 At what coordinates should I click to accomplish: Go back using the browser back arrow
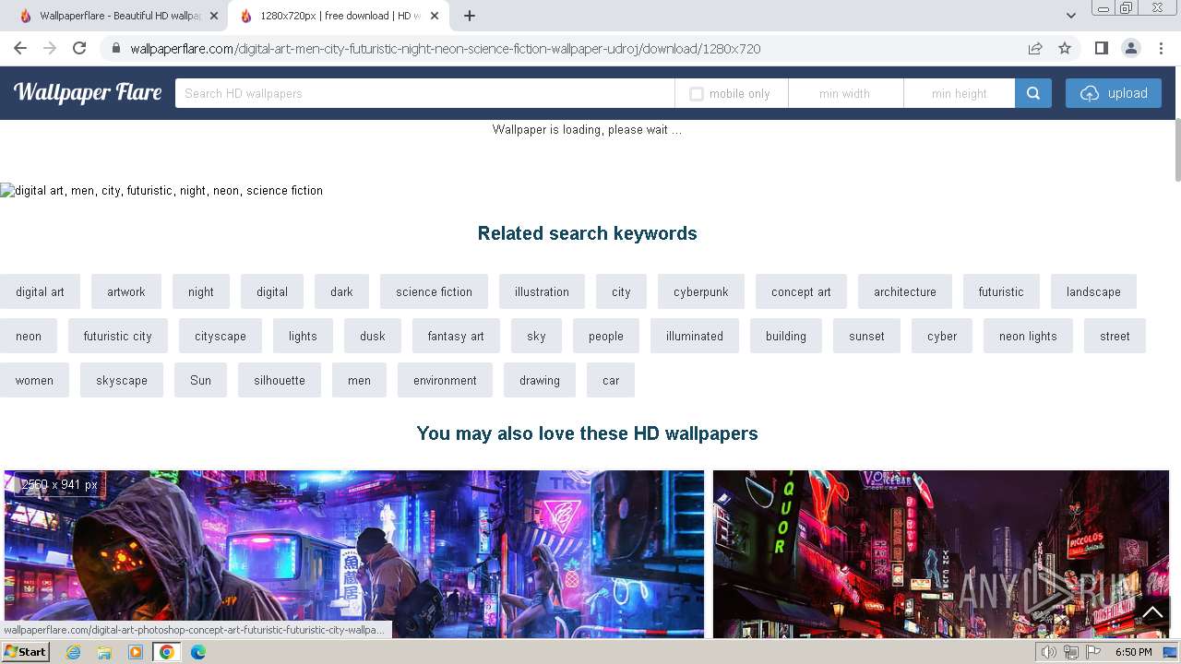click(20, 49)
